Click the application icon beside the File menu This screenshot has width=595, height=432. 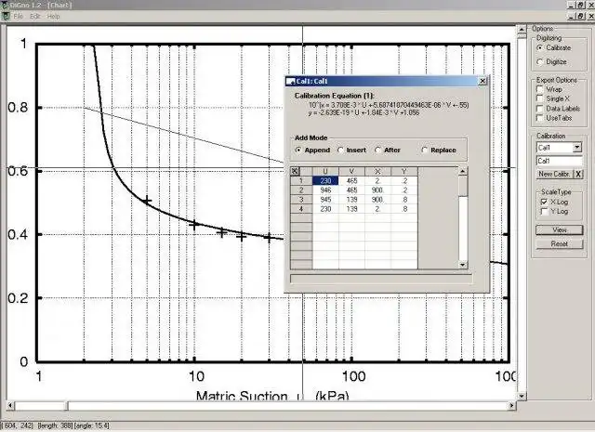[x=6, y=17]
